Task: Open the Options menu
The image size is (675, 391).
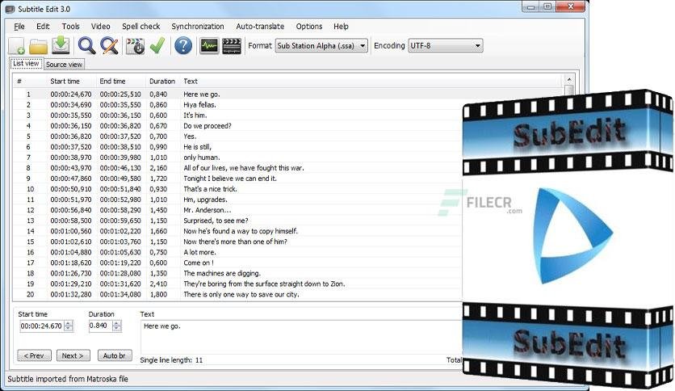Action: [309, 27]
